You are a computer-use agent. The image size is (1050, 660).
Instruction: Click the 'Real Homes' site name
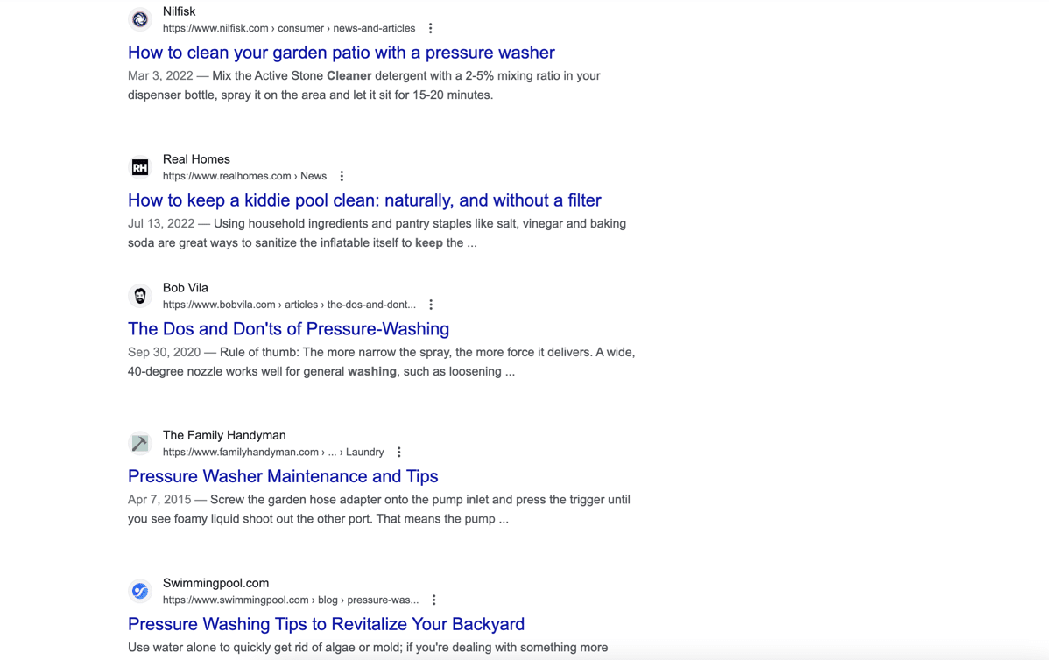coord(196,159)
